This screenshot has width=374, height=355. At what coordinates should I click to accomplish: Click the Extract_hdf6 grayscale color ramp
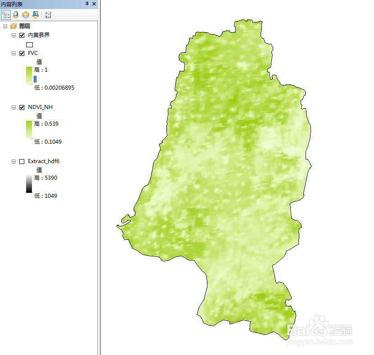pos(29,184)
